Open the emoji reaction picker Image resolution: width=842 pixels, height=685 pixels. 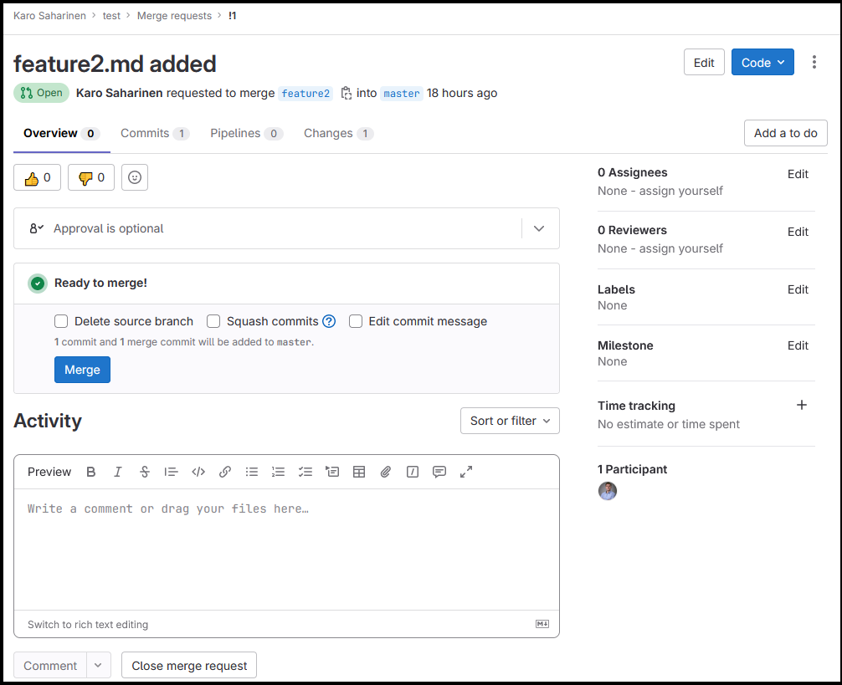(x=135, y=177)
